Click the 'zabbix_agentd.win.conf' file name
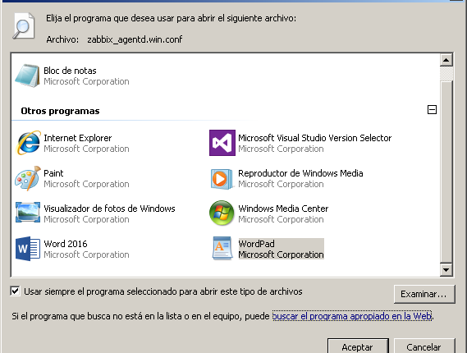This screenshot has height=353, width=467. [x=135, y=39]
